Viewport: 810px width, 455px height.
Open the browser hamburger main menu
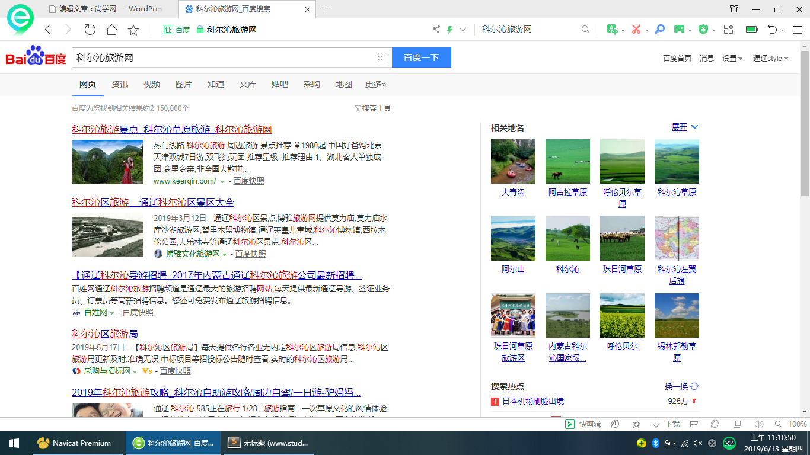798,29
